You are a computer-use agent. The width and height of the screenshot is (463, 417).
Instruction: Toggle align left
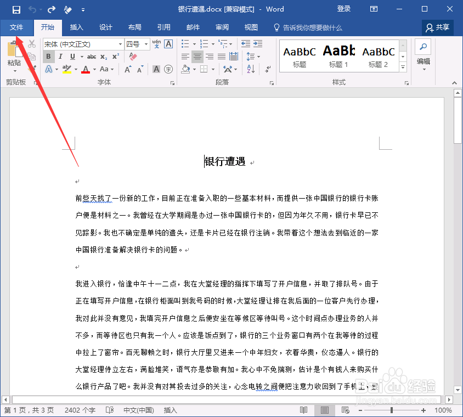pos(185,57)
